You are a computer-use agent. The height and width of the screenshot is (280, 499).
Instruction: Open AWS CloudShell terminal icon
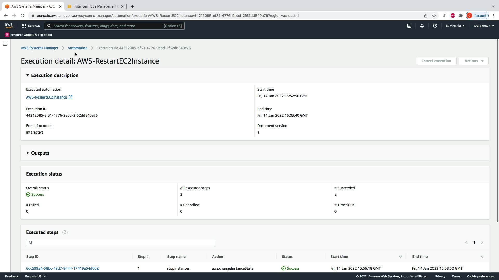[x=409, y=26]
